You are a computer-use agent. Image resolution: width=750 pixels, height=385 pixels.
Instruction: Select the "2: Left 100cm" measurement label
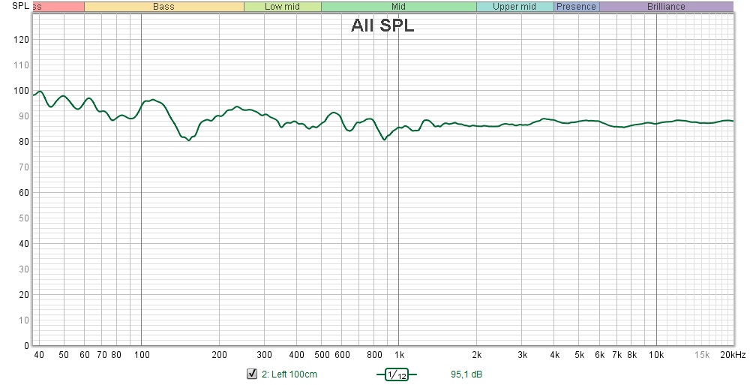click(289, 374)
